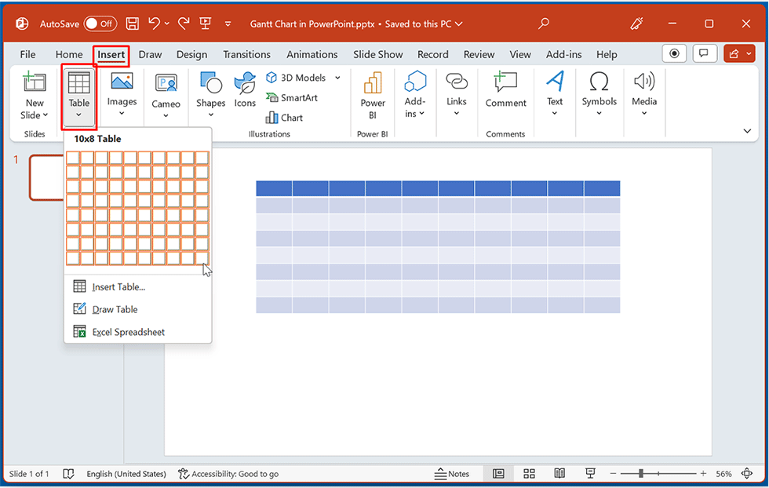Click Draw Table in the dropdown
The image size is (769, 488).
pyautogui.click(x=115, y=309)
